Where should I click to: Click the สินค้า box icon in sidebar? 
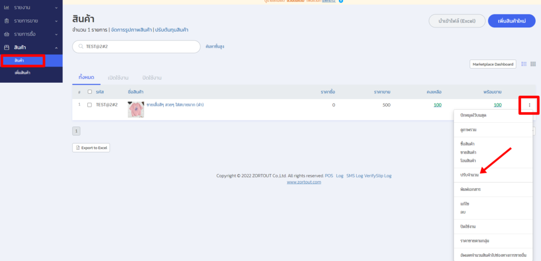[x=6, y=47]
